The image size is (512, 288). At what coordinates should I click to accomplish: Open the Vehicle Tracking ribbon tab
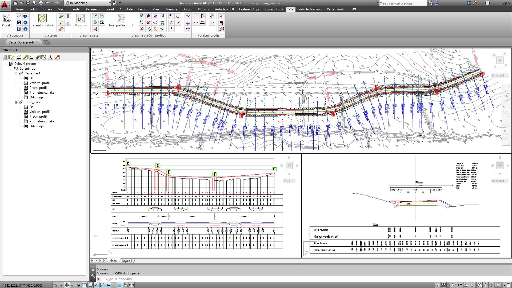click(x=310, y=9)
